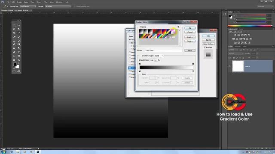Select the Lasso tool

14,29
